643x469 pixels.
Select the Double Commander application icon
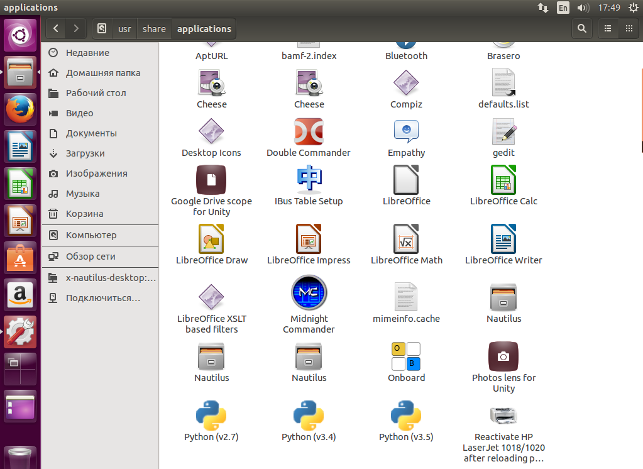pyautogui.click(x=309, y=131)
